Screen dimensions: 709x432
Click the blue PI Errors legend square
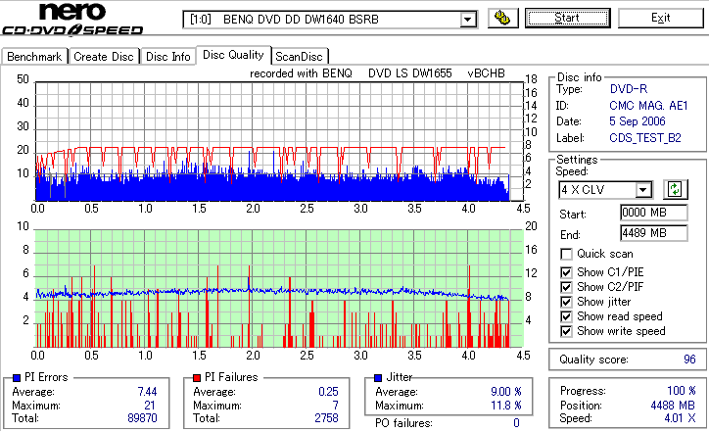click(17, 378)
